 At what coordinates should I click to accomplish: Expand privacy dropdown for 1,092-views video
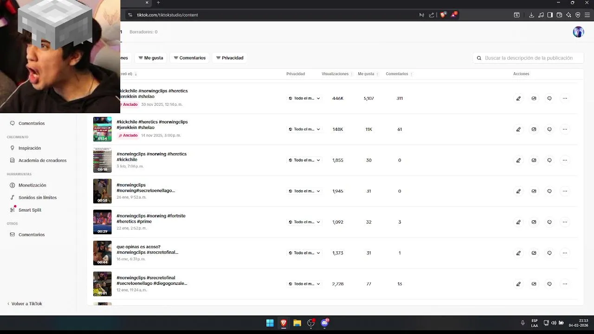pyautogui.click(x=304, y=222)
